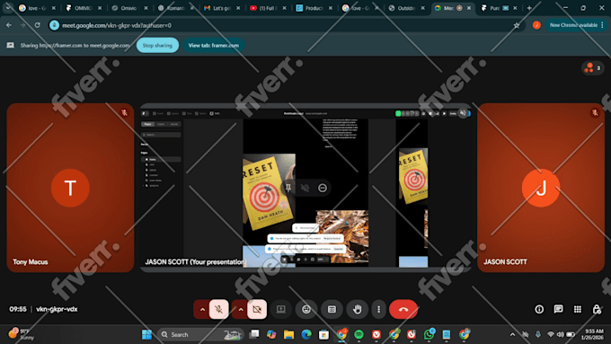
Task: Click the JASON SCOTT presentation tile
Action: point(305,188)
